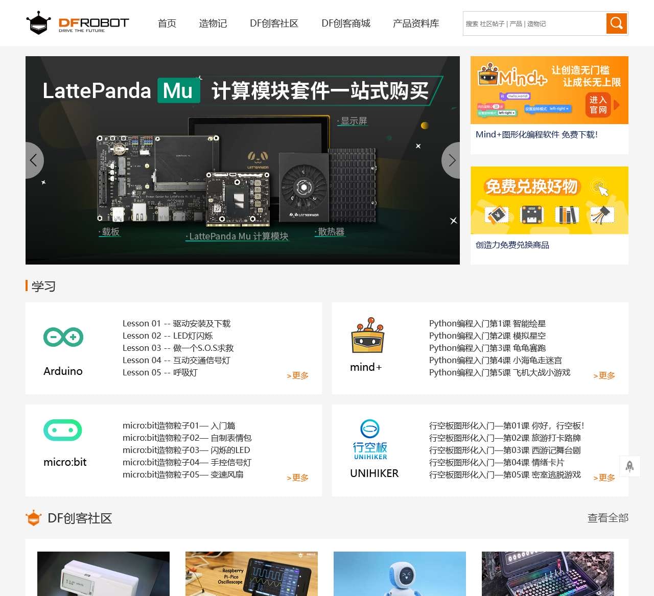654x596 pixels.
Task: Focus the search box for community posts
Action: coord(534,23)
